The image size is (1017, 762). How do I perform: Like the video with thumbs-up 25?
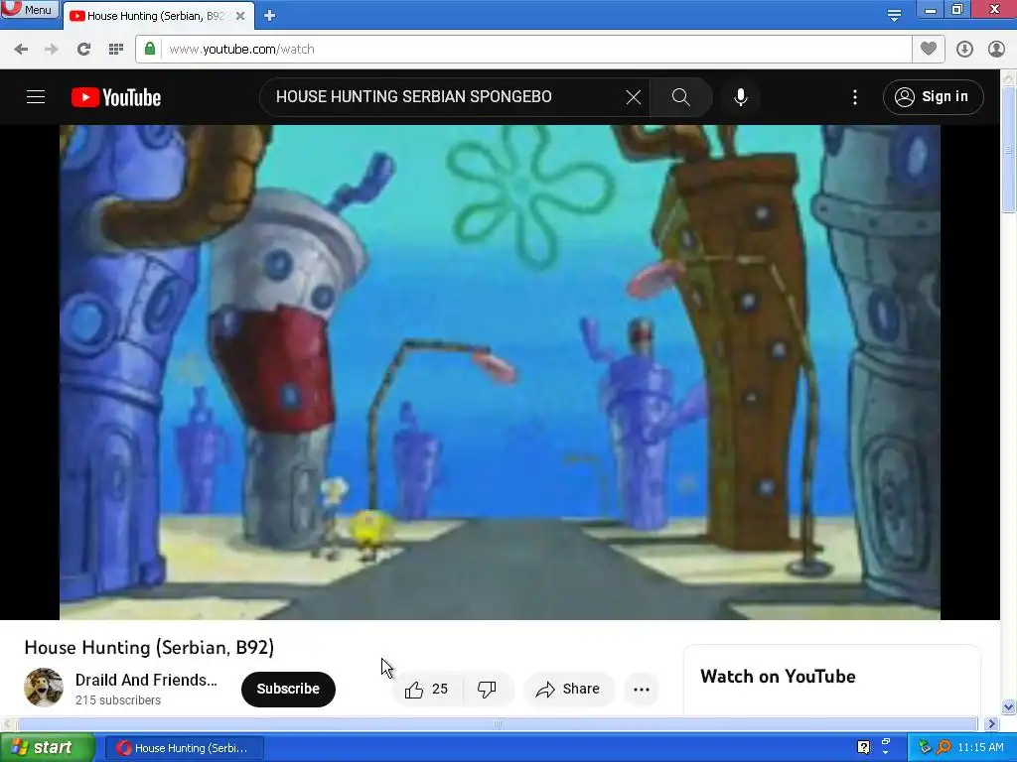coord(427,689)
